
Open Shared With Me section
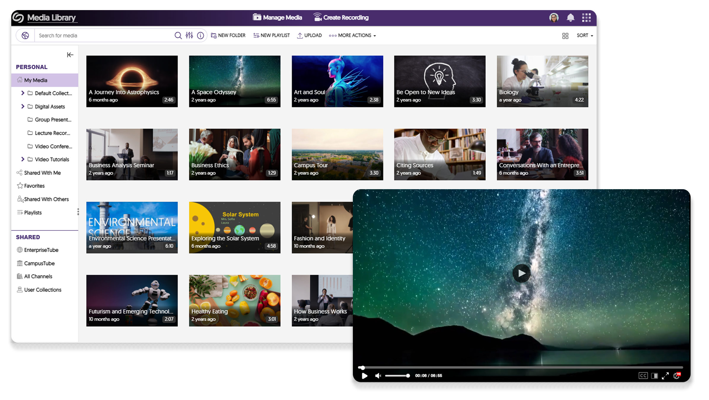click(x=42, y=173)
